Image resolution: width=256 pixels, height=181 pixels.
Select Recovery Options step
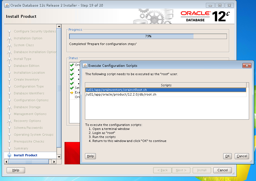click(x=27, y=121)
